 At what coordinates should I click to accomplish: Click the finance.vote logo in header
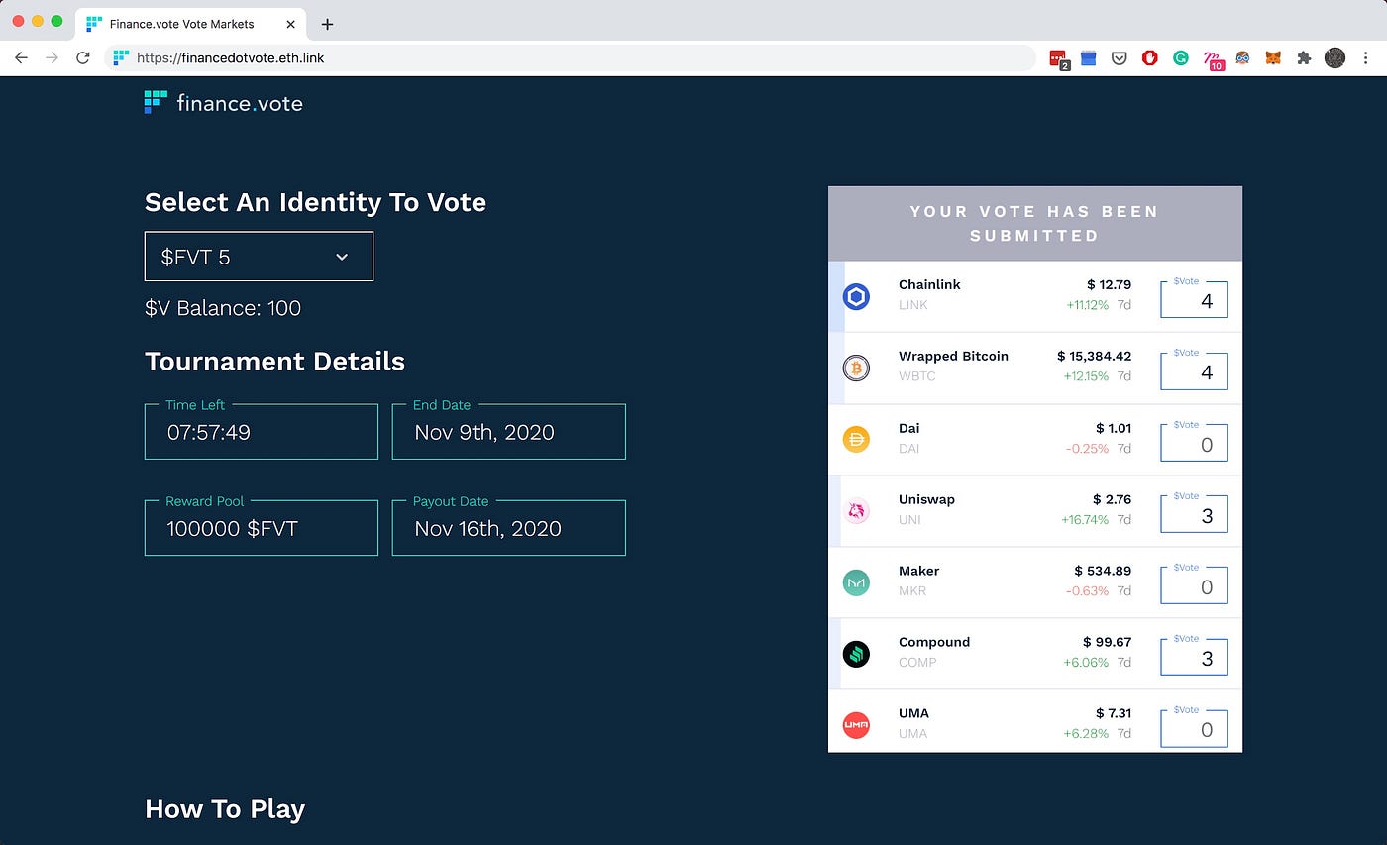224,102
